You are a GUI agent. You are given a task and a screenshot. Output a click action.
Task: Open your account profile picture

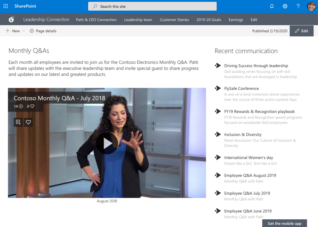[311, 6]
